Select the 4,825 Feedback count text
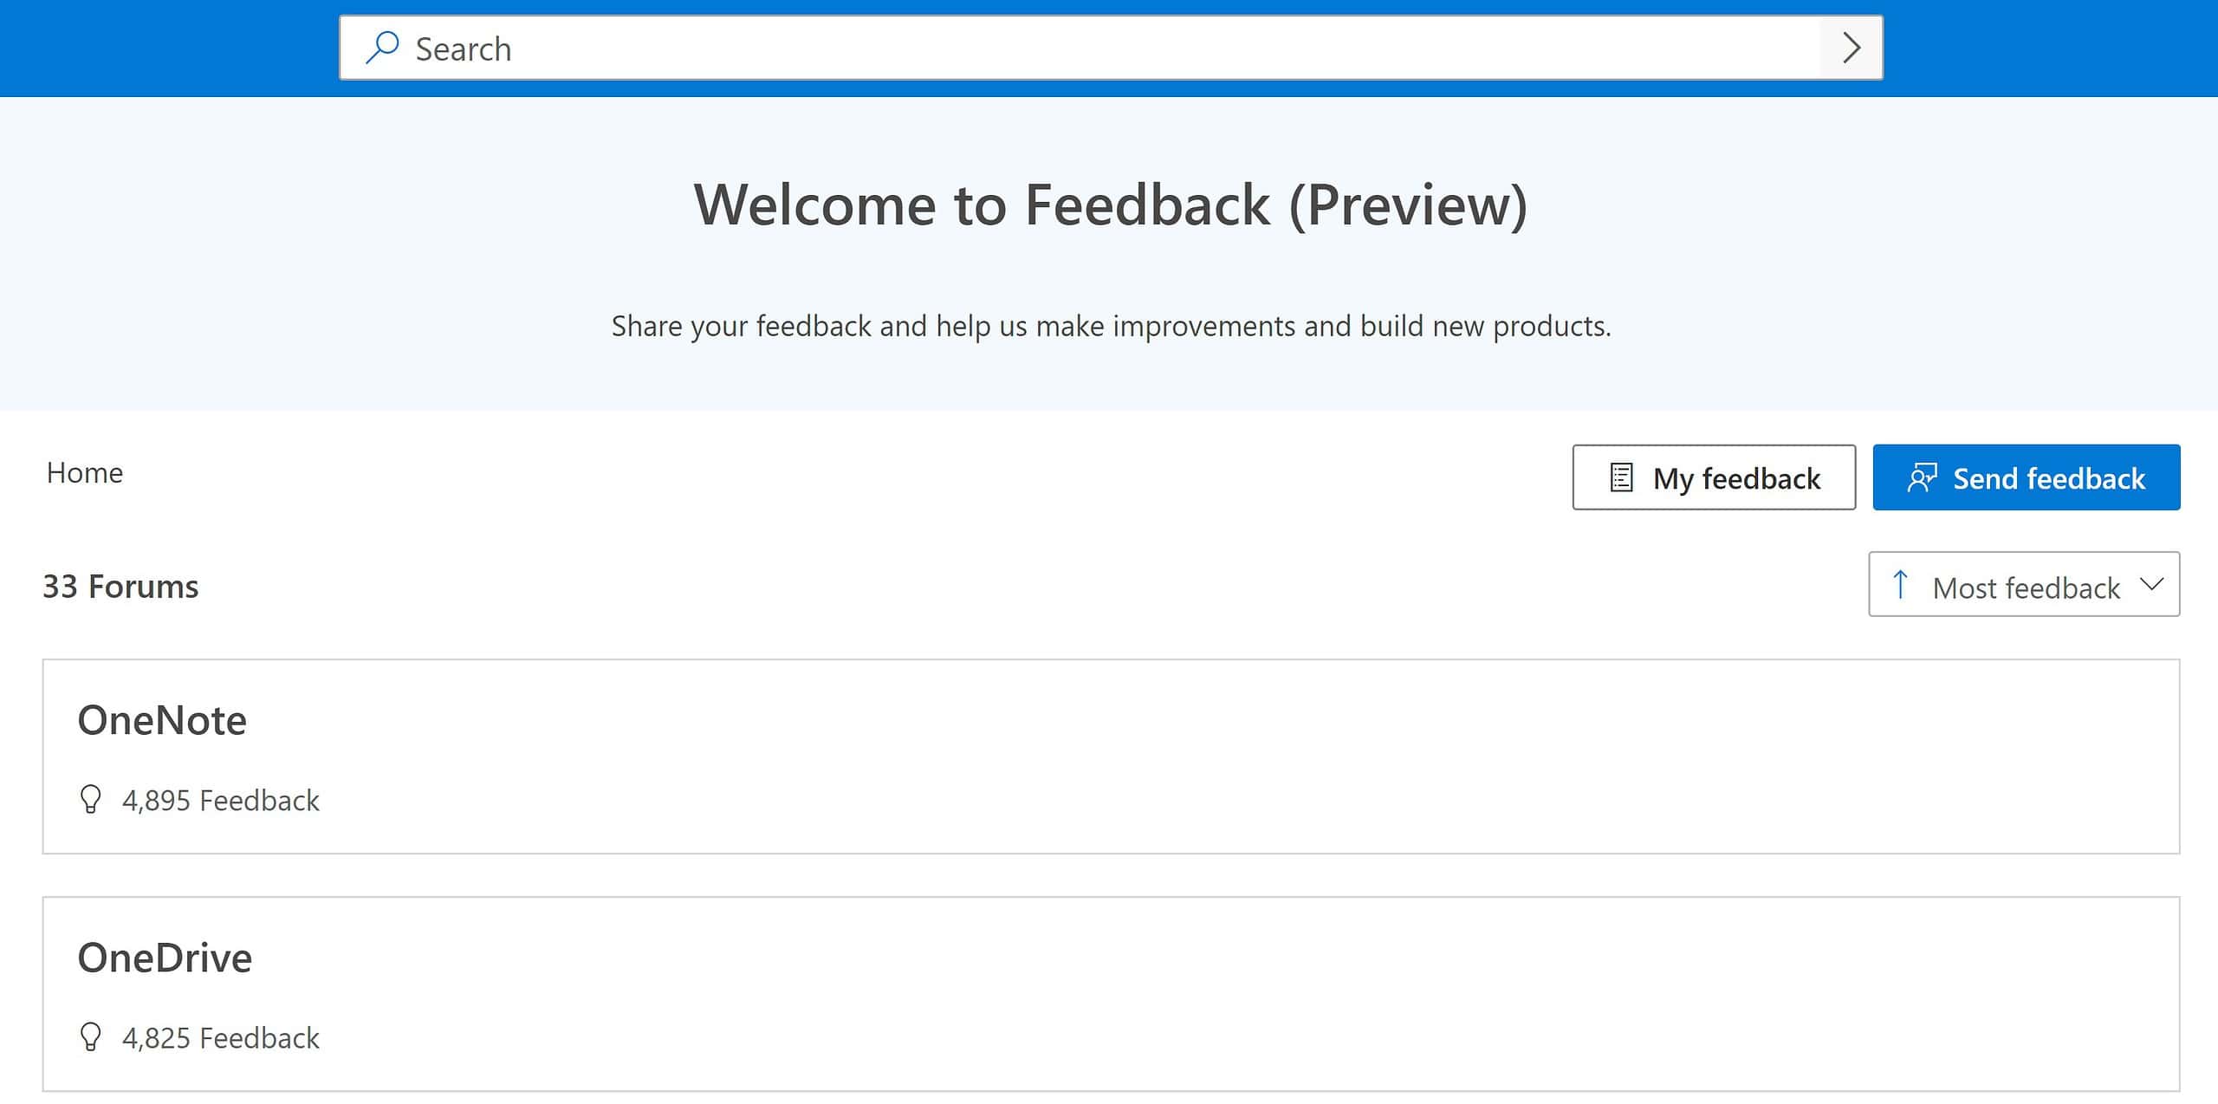Viewport: 2218px width, 1104px height. tap(221, 1037)
